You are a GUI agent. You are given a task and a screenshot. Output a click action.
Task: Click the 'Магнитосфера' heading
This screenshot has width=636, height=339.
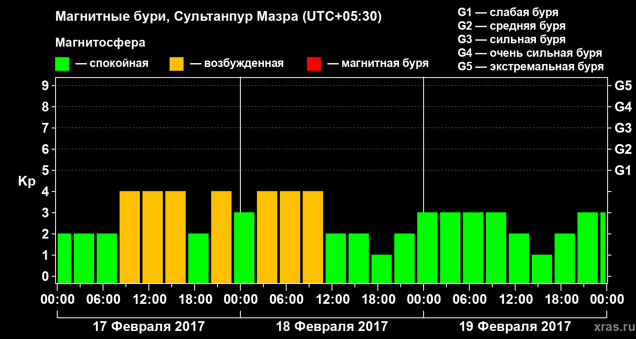100,43
